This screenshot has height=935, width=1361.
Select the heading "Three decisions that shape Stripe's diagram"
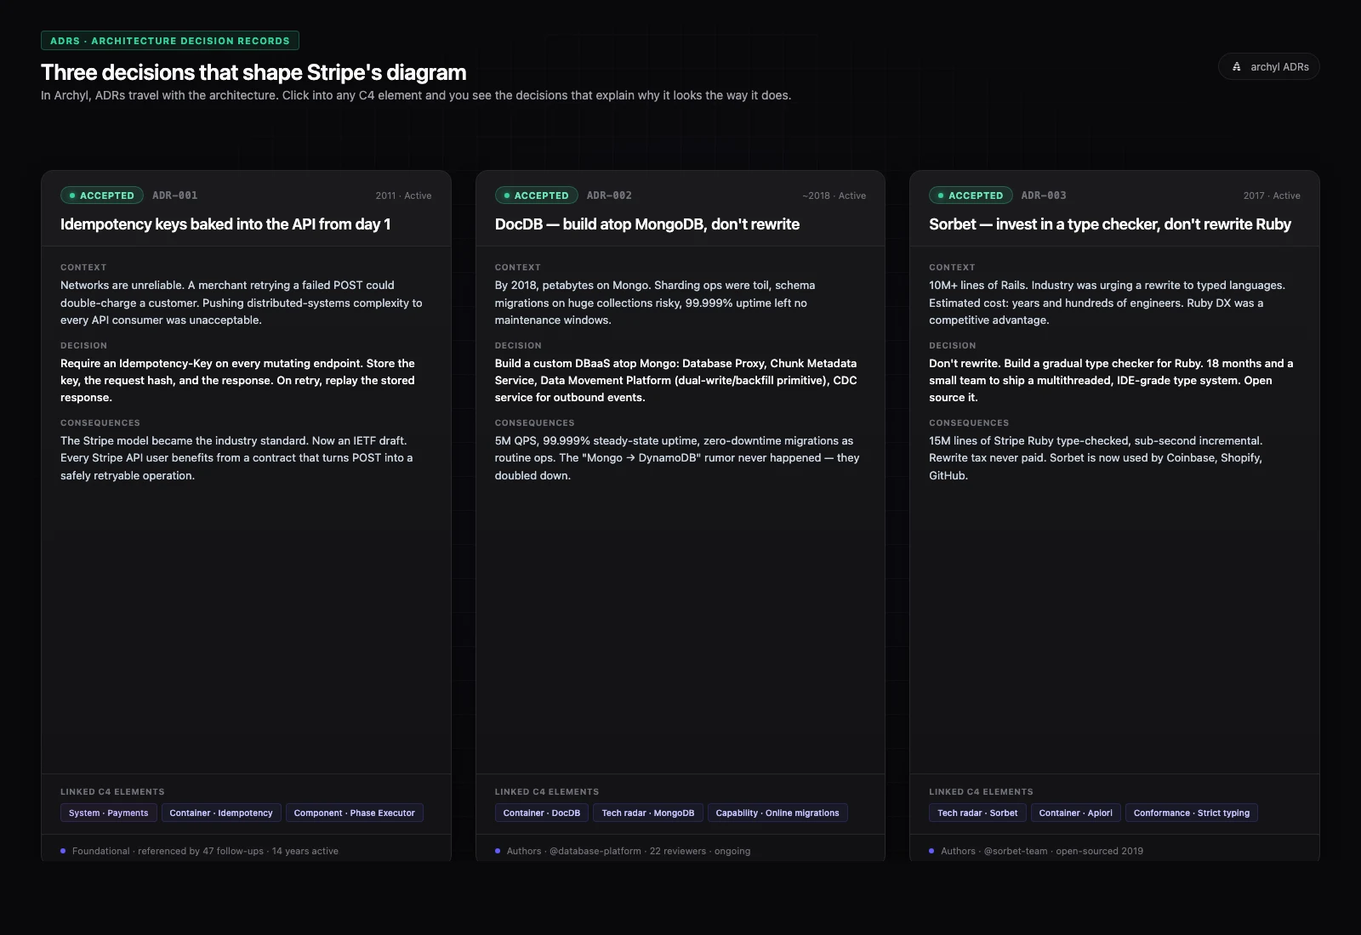(253, 72)
